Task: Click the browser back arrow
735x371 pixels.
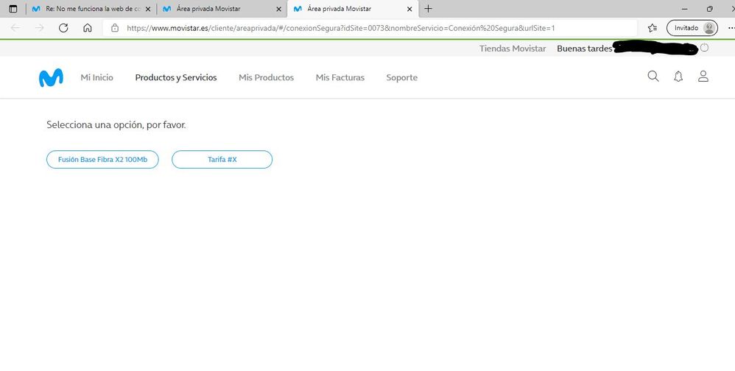Action: [16, 28]
